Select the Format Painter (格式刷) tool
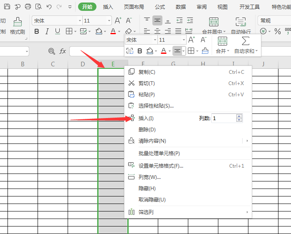Viewport: 291px width, 234px height. pyautogui.click(x=17, y=25)
